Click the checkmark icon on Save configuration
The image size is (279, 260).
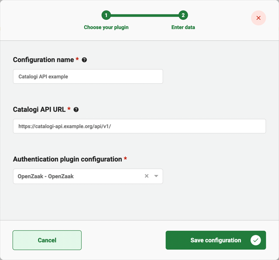tap(255, 240)
